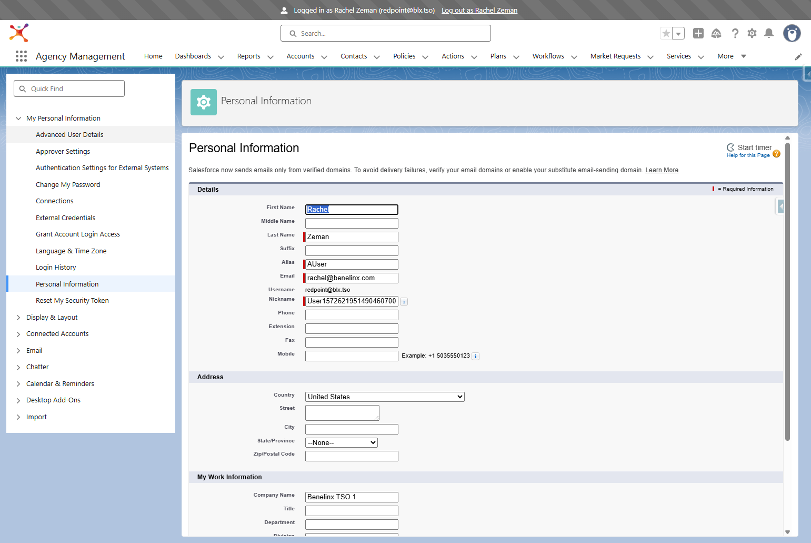Open the favorites list dropdown arrow

[x=678, y=33]
